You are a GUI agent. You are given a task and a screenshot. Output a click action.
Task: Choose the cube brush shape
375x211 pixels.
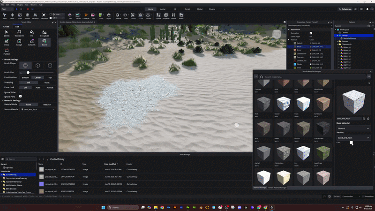[x=37, y=65]
